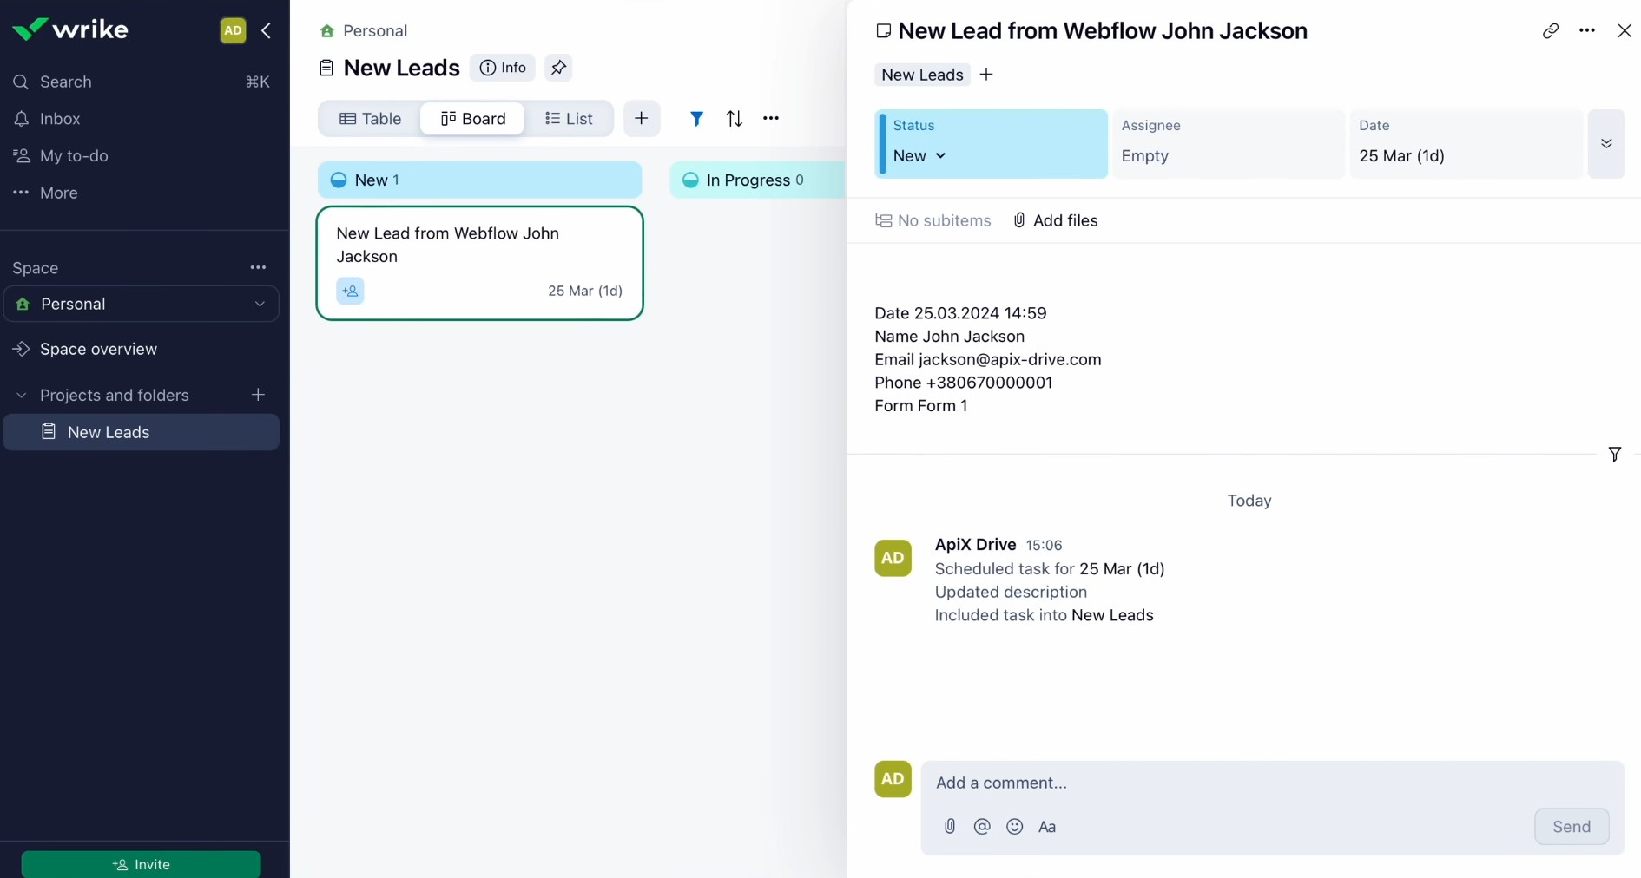Expand the Personal space selector
Image resolution: width=1641 pixels, height=878 pixels.
[259, 305]
